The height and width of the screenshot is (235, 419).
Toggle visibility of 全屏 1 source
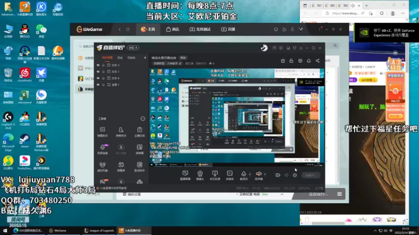click(x=98, y=85)
